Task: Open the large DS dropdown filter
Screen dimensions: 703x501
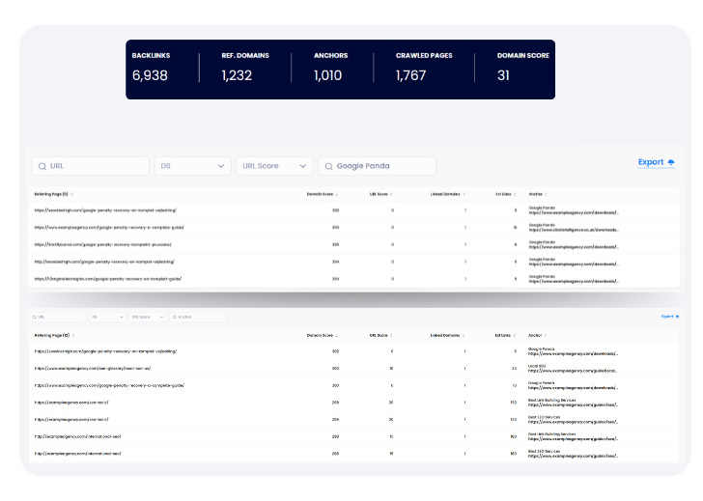Action: click(192, 166)
